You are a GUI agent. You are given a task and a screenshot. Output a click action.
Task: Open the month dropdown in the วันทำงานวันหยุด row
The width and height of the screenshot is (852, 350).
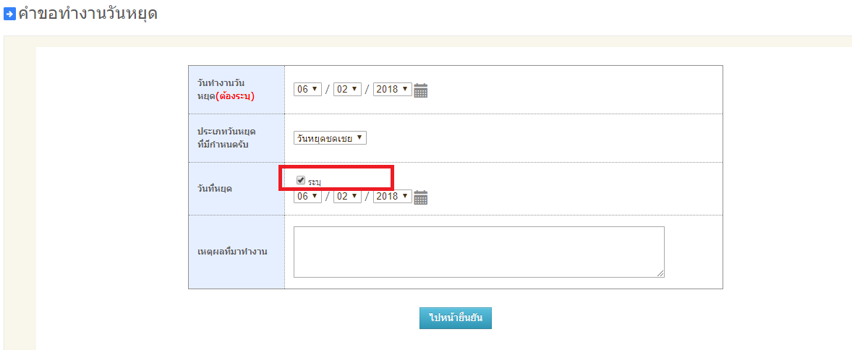(x=347, y=89)
